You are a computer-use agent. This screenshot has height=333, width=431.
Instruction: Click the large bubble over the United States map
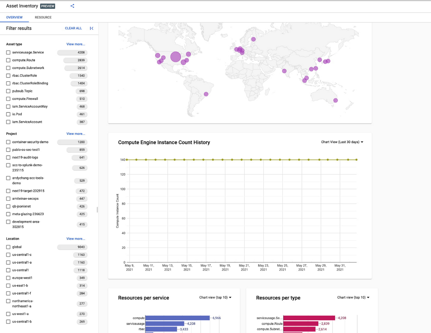click(175, 57)
